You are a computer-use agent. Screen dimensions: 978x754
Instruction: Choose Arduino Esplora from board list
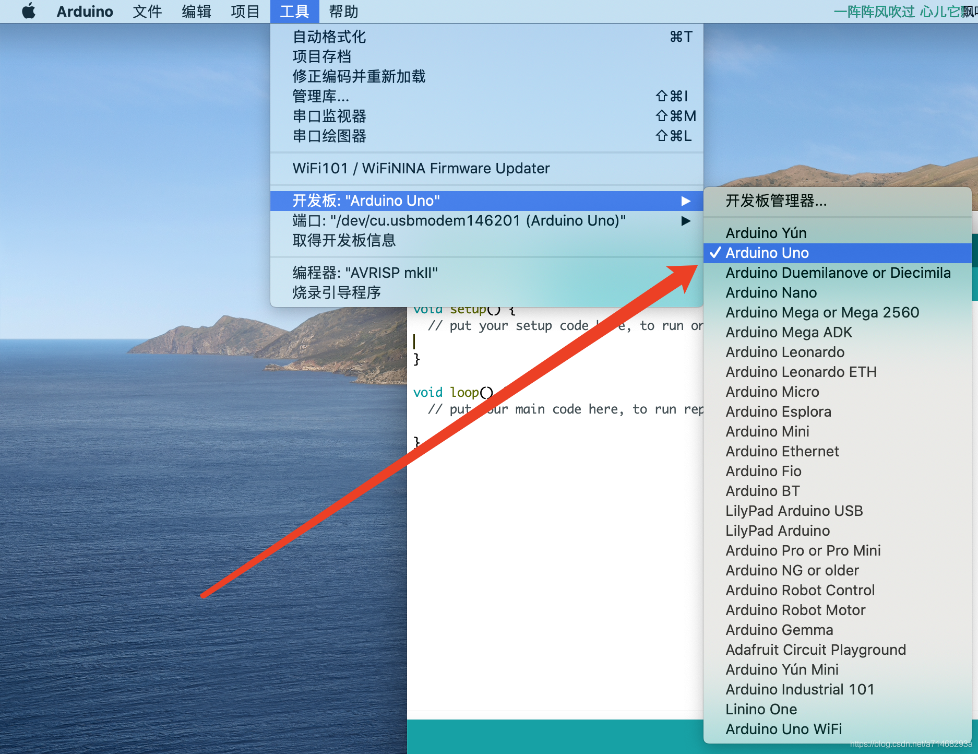click(x=837, y=411)
